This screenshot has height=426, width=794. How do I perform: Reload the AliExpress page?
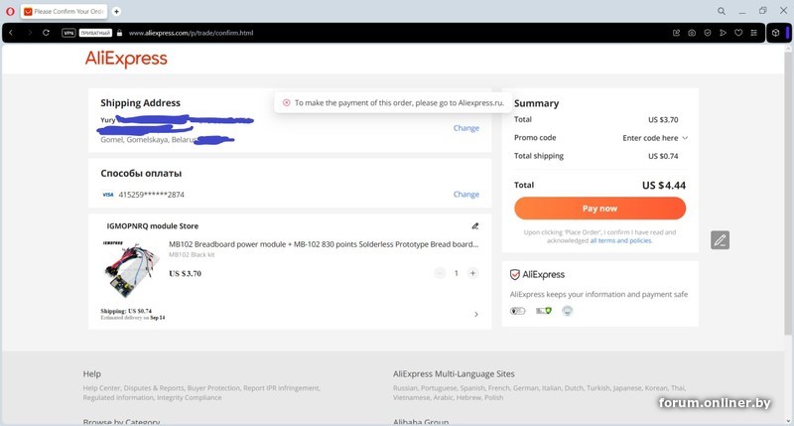(x=46, y=33)
